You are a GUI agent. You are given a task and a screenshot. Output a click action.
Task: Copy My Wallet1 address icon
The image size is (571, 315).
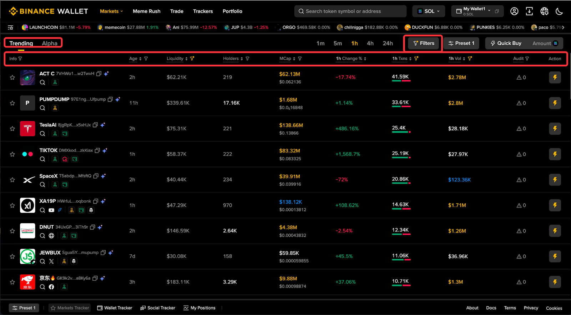coord(497,11)
